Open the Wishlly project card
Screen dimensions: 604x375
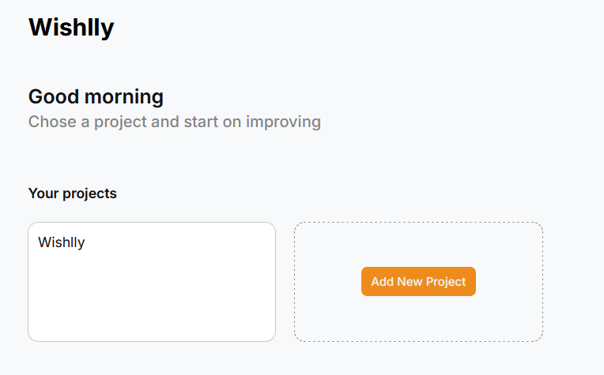152,282
